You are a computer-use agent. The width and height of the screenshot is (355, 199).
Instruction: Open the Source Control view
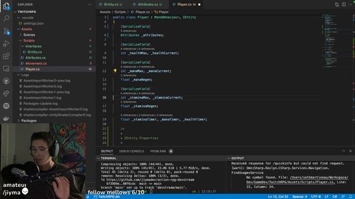(6, 31)
